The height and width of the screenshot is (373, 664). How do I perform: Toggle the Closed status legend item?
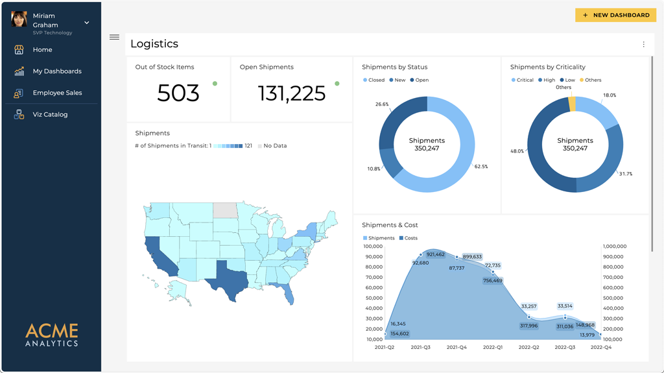[373, 80]
